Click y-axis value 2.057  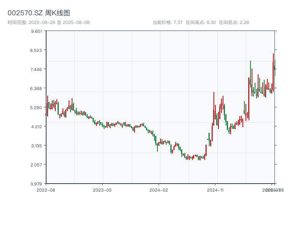click(36, 165)
